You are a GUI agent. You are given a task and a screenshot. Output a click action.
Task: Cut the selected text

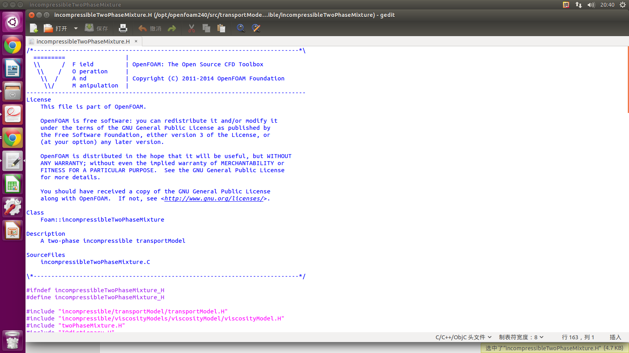tap(191, 28)
